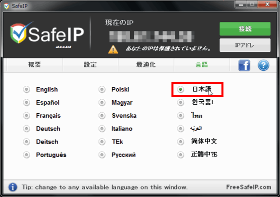280x197 pixels.
Task: Open the 設定 tab
Action: 90,65
